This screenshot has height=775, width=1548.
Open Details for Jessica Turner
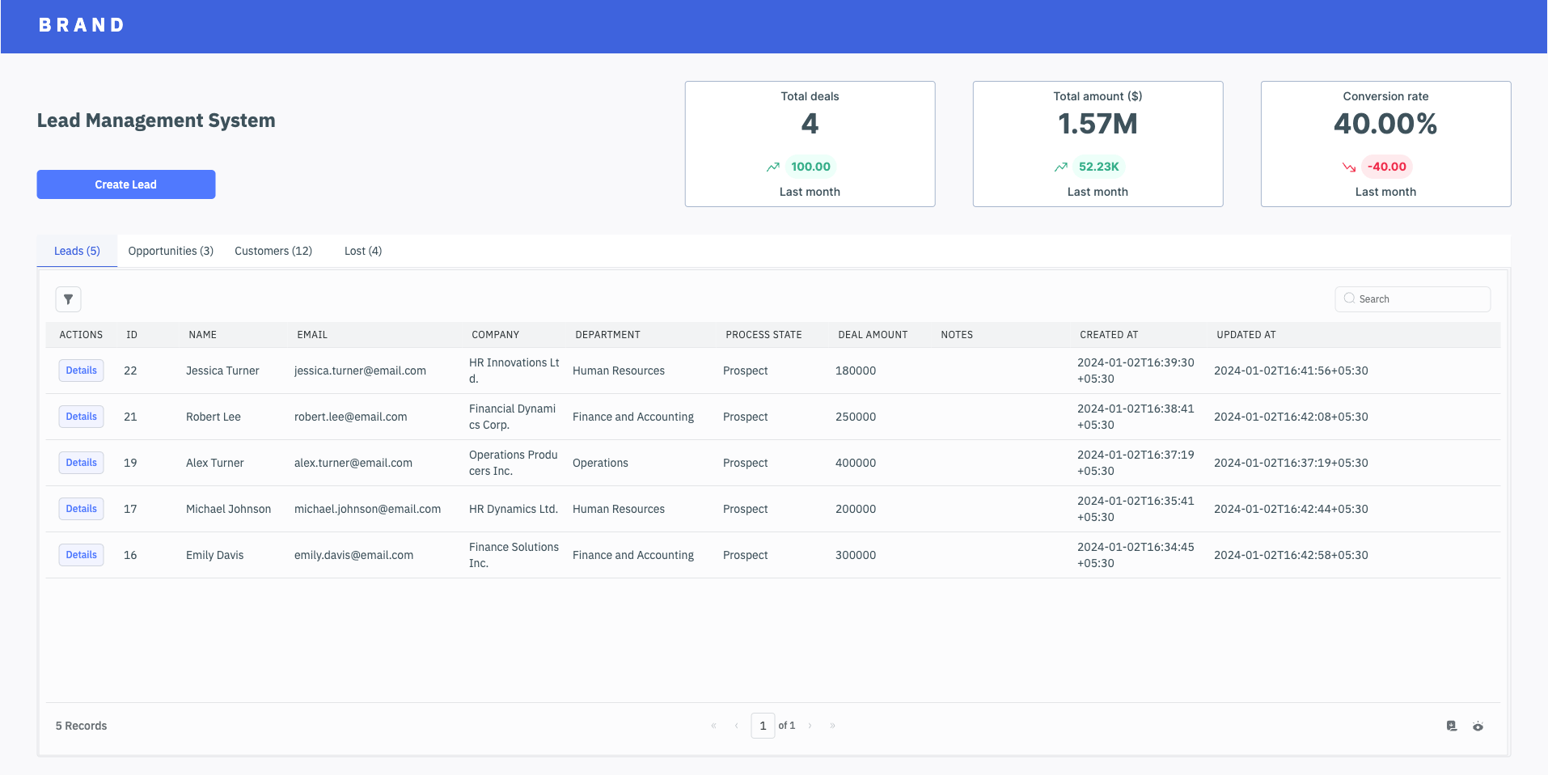[x=81, y=371]
